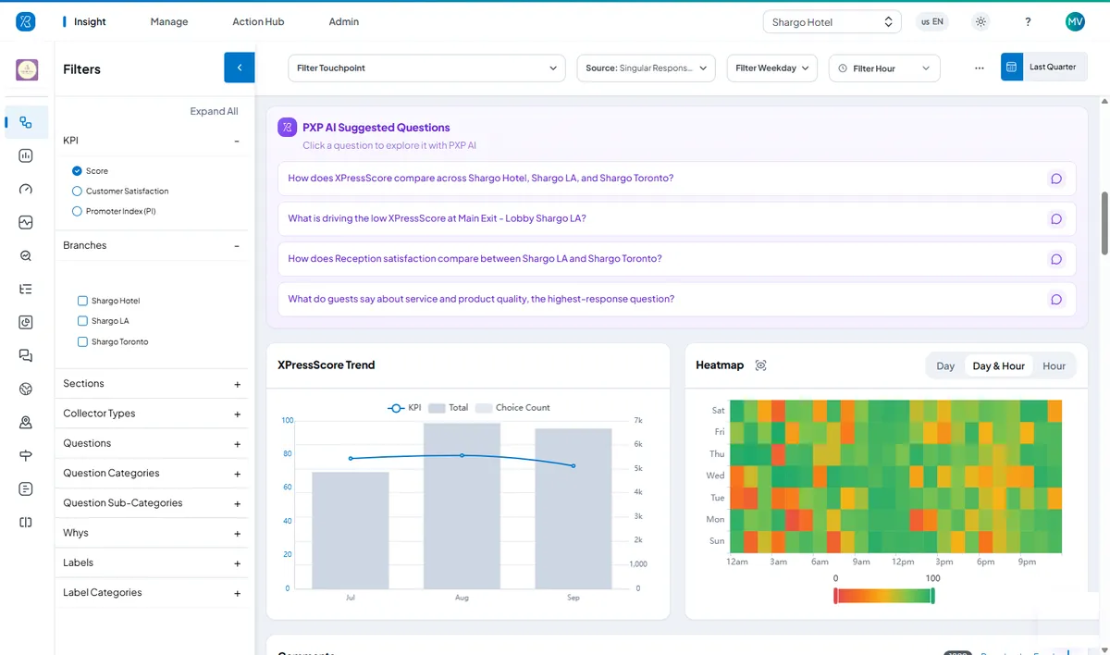Click the focus icon beside the Heatmap title

pos(761,365)
